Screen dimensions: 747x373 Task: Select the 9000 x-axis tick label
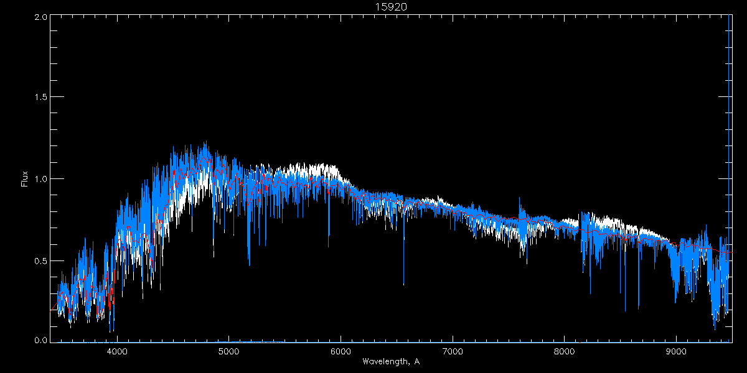(677, 351)
